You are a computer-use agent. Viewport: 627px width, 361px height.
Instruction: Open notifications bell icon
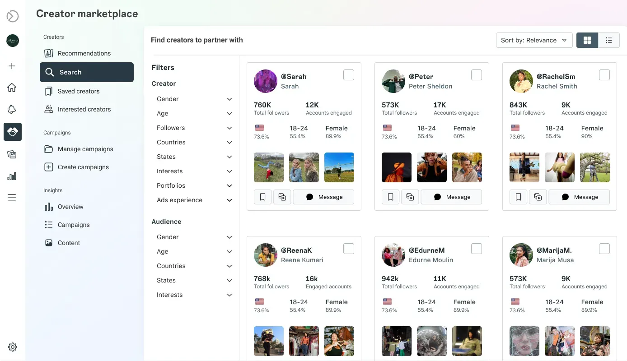12,109
